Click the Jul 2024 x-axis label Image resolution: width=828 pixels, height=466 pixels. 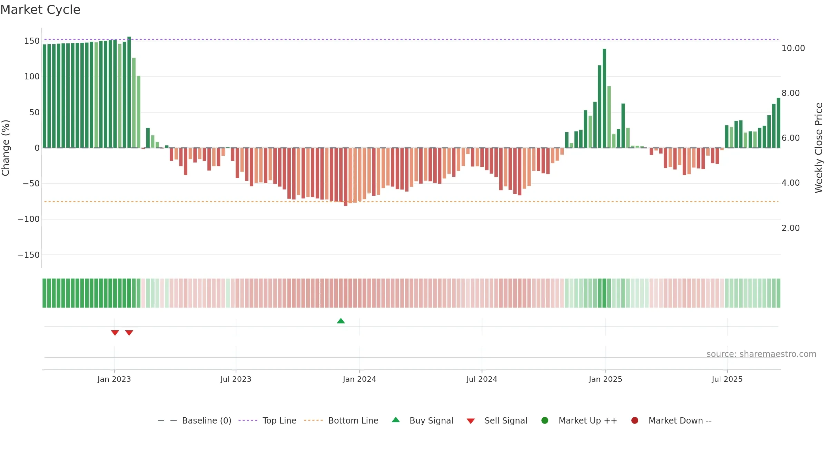(482, 379)
